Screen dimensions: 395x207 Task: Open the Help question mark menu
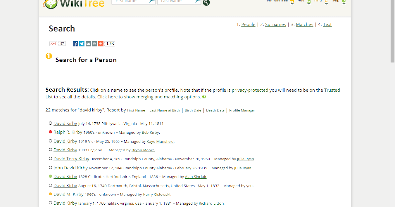(344, 2)
